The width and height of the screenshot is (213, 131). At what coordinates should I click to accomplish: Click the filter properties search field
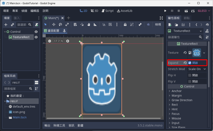click(185, 37)
